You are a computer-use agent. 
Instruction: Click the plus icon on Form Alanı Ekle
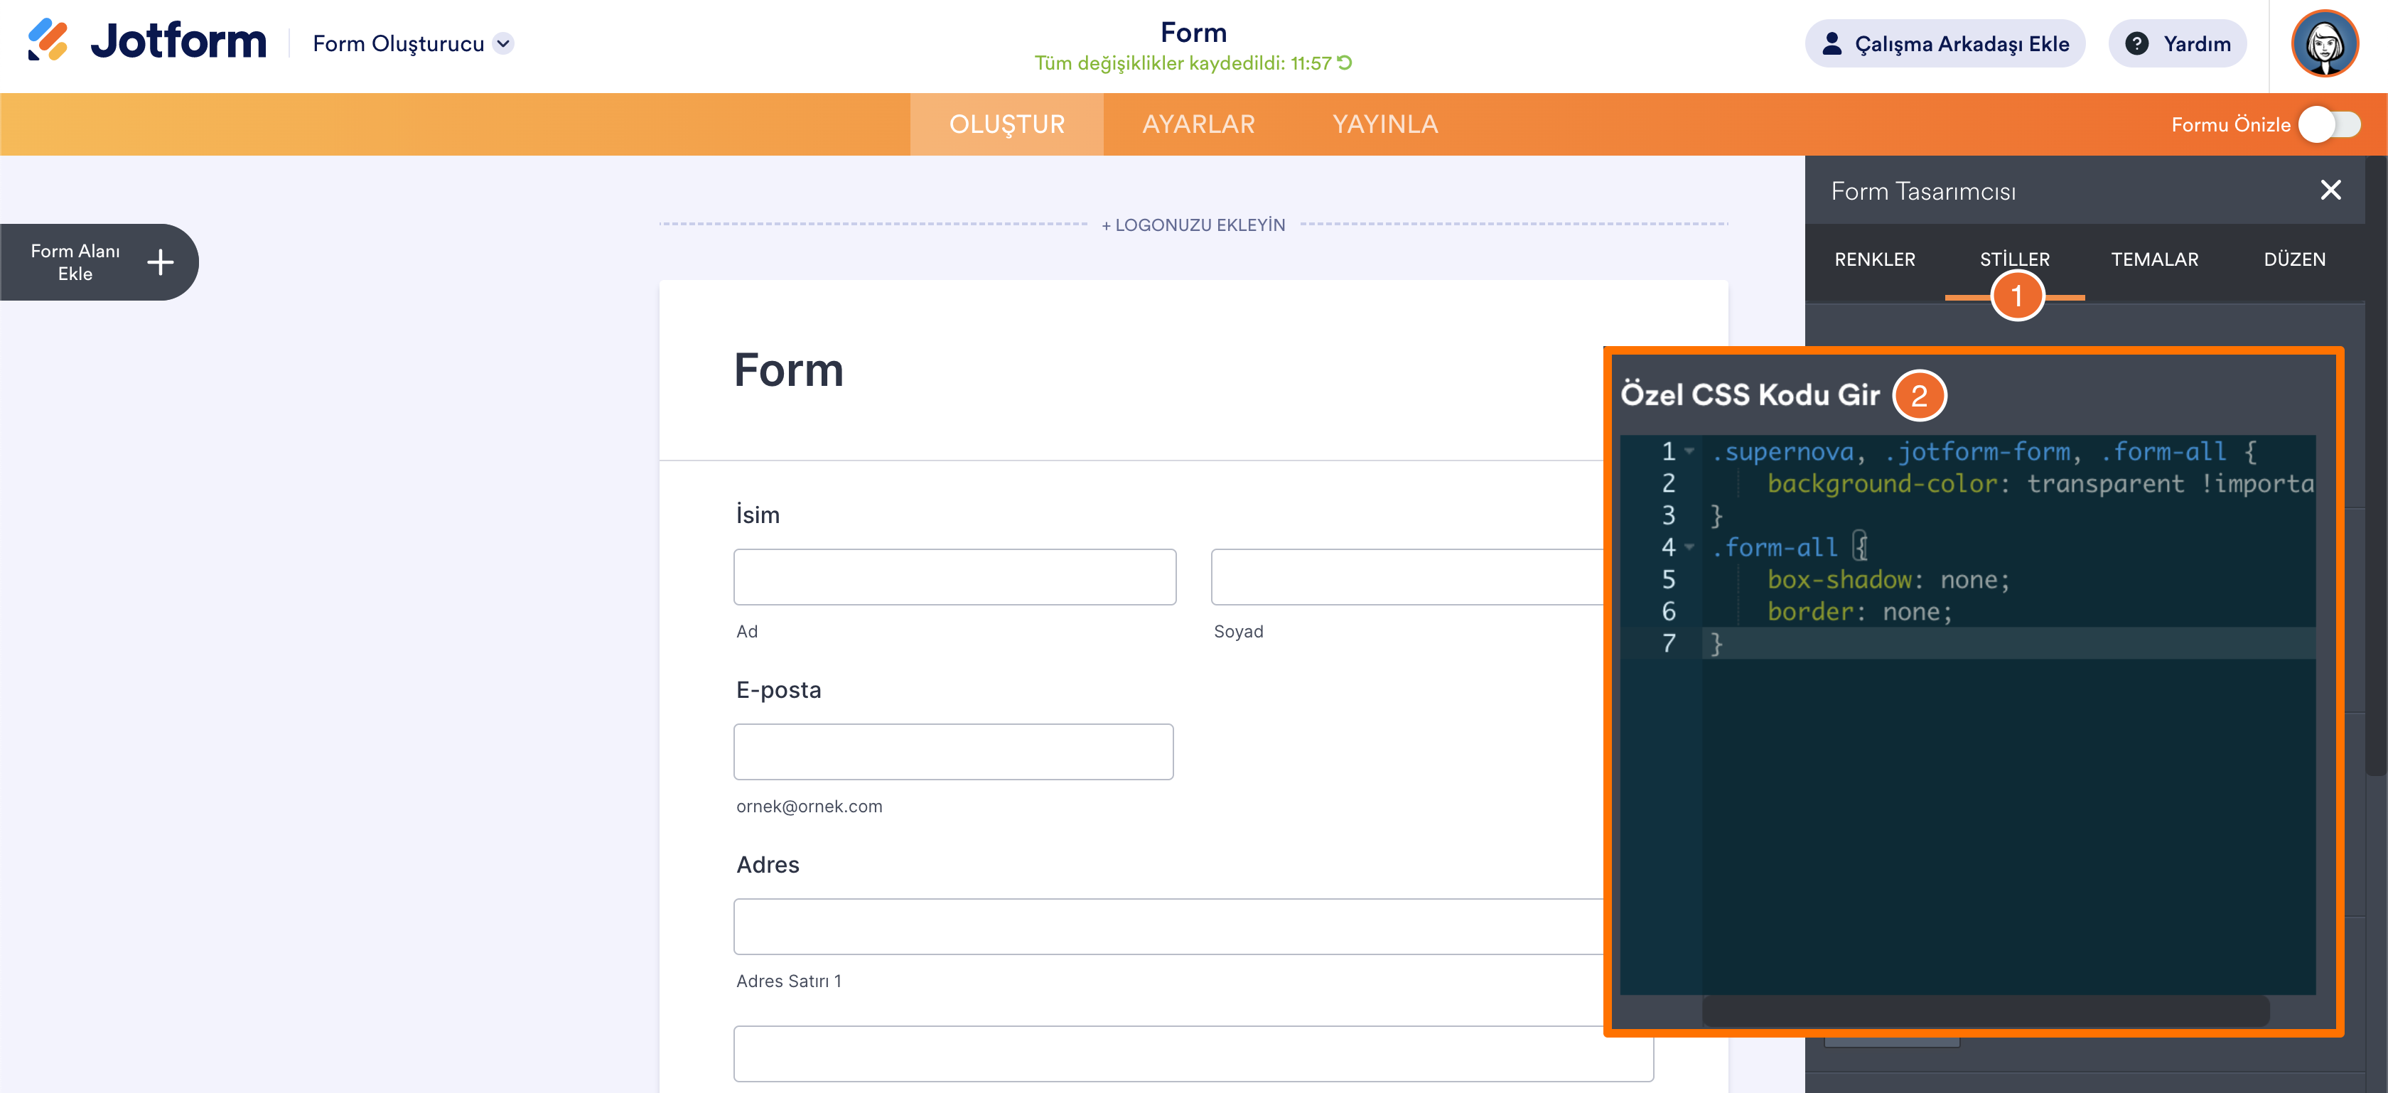pyautogui.click(x=161, y=262)
